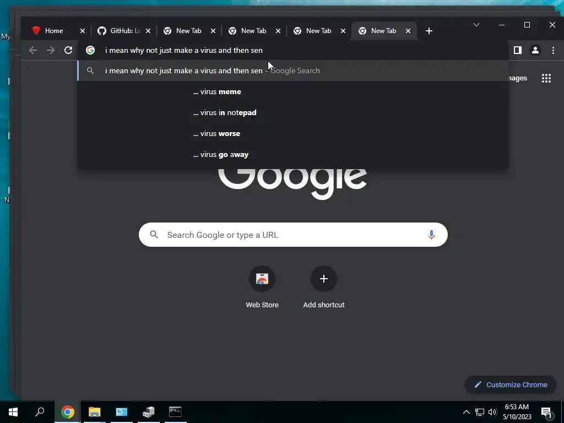Screen dimensions: 564x423
Task: Close the GitHub tab
Action: [x=148, y=31]
